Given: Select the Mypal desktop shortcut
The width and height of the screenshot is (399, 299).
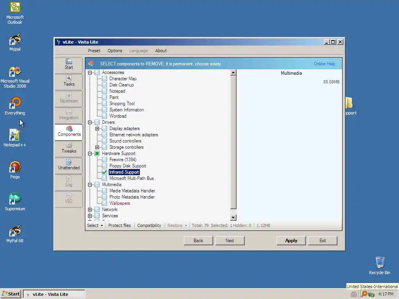Looking at the screenshot, I should point(15,42).
